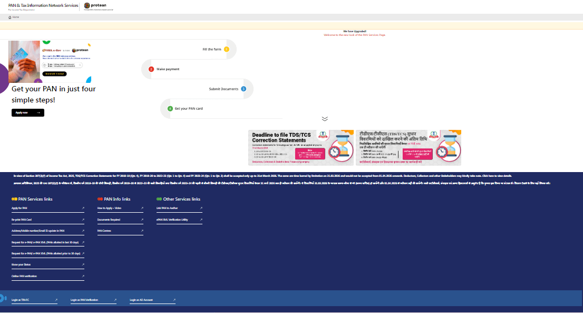The image size is (583, 313).
Task: Open the English TDS/TCS Correction Statements banner
Action: click(x=301, y=148)
